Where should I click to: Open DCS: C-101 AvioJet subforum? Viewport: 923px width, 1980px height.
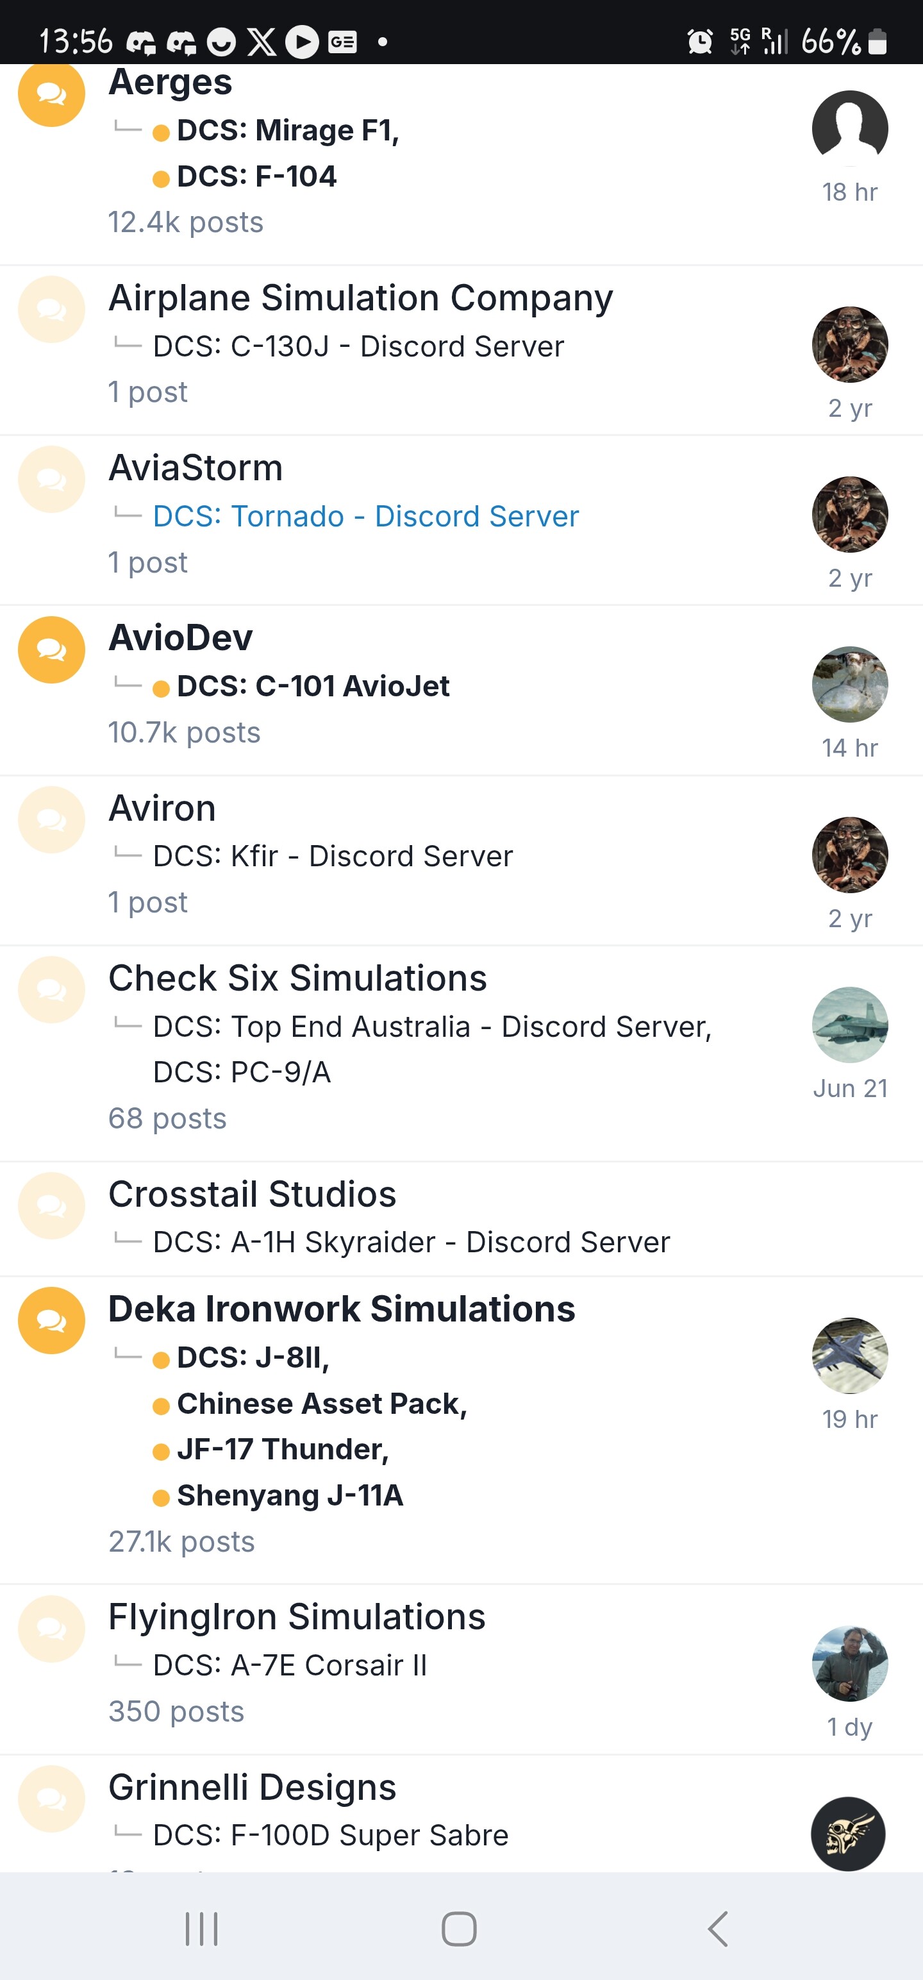[x=313, y=686]
